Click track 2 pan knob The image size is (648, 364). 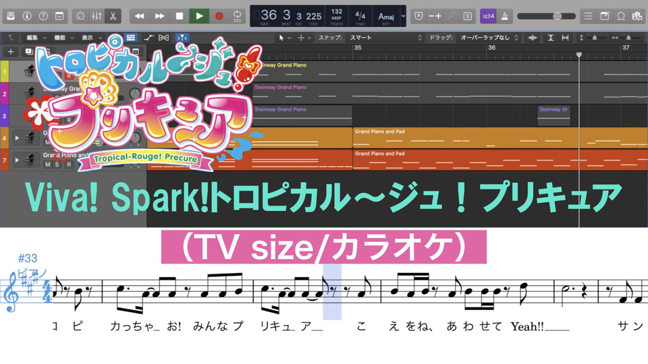[x=135, y=94]
